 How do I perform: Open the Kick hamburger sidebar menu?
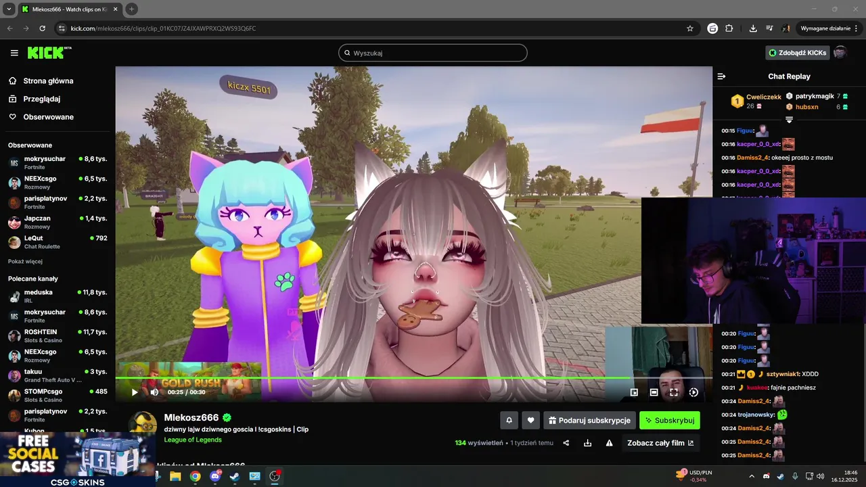(14, 53)
